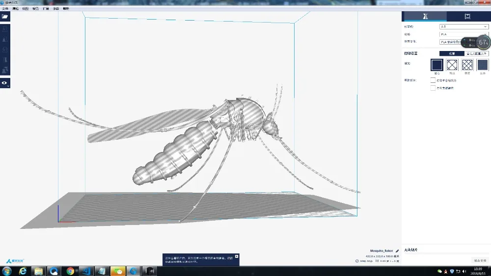
Task: Open the 设置 (Settings) menu
Action: pos(35,9)
